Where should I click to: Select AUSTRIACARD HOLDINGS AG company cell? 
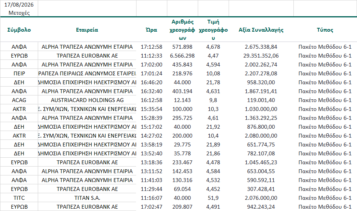tap(87, 100)
